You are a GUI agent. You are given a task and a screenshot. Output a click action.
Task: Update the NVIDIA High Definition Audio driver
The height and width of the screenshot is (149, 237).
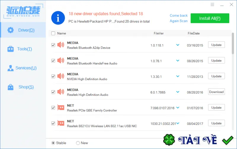216,76
